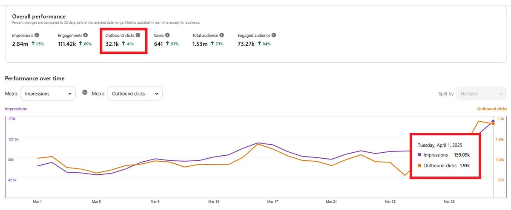Click the orange Outbound clicks axis label
511x210 pixels.
[x=492, y=109]
